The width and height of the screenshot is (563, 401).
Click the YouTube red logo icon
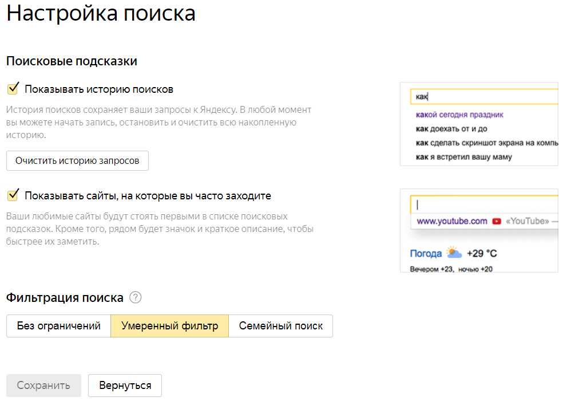pyautogui.click(x=497, y=221)
